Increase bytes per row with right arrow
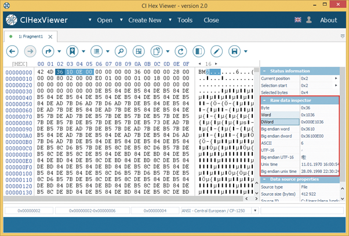Image resolution: width=349 pixels, height=236 pixels. pos(216,64)
